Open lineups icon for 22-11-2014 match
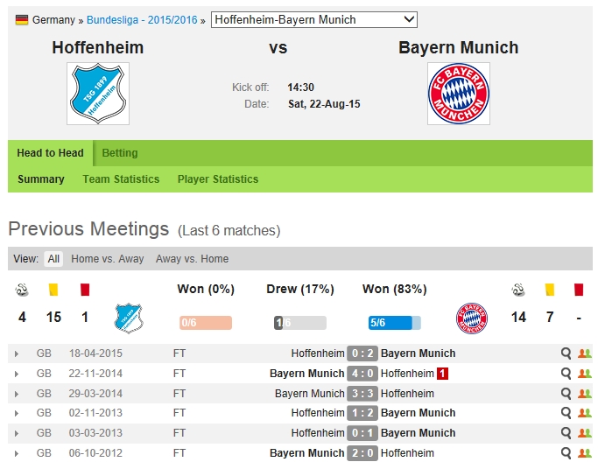Screen dimensions: 598x469 tap(584, 374)
